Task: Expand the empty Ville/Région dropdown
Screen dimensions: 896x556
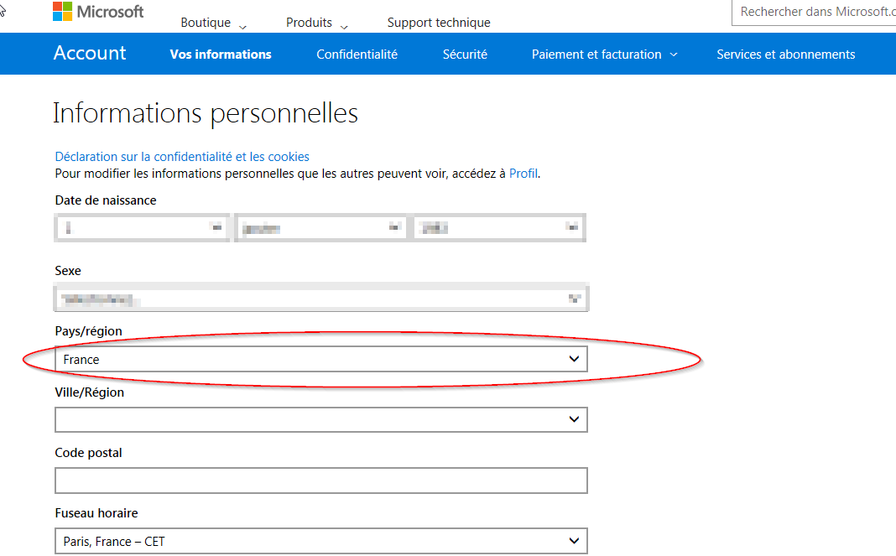Action: [321, 419]
